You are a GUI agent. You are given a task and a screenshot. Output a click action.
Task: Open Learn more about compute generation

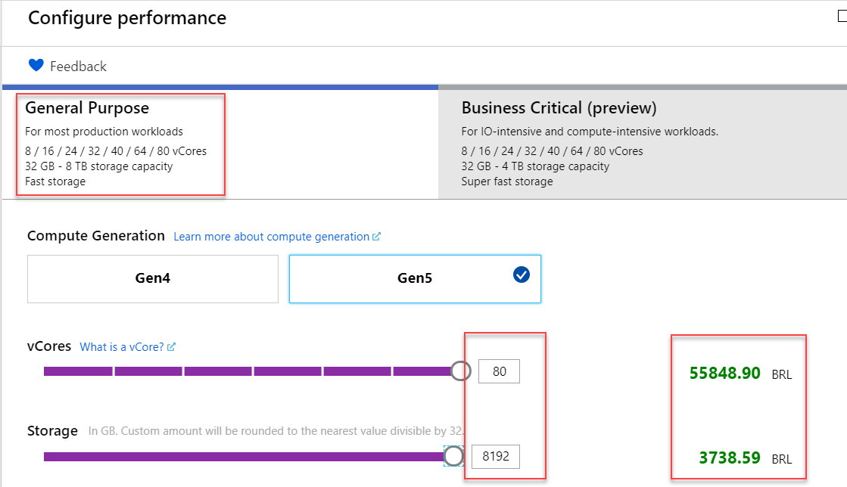coord(271,237)
